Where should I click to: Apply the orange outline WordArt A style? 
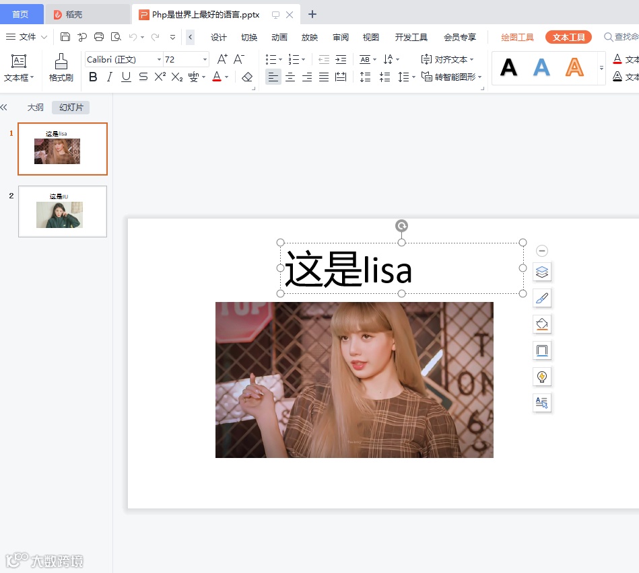click(574, 67)
